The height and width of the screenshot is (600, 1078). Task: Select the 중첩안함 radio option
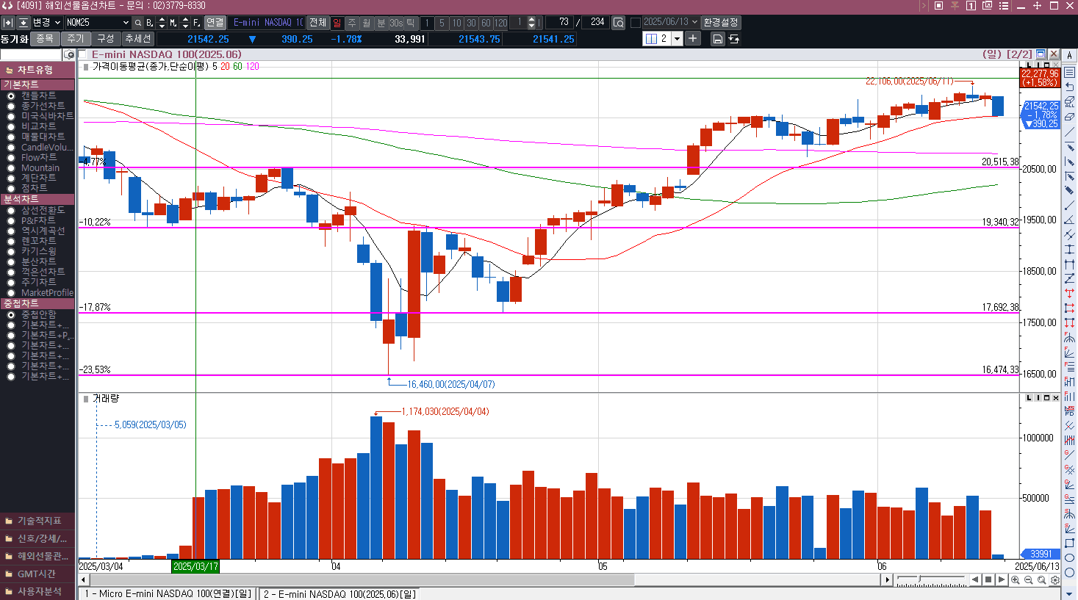click(11, 315)
